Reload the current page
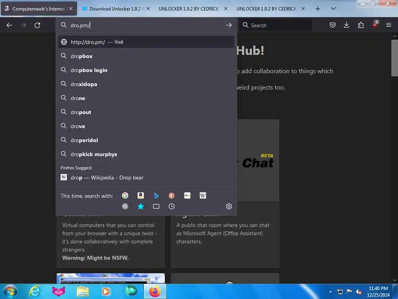The height and width of the screenshot is (299, 398). tap(37, 25)
